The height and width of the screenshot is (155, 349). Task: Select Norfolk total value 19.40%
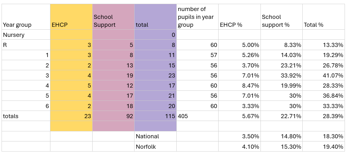(x=323, y=146)
